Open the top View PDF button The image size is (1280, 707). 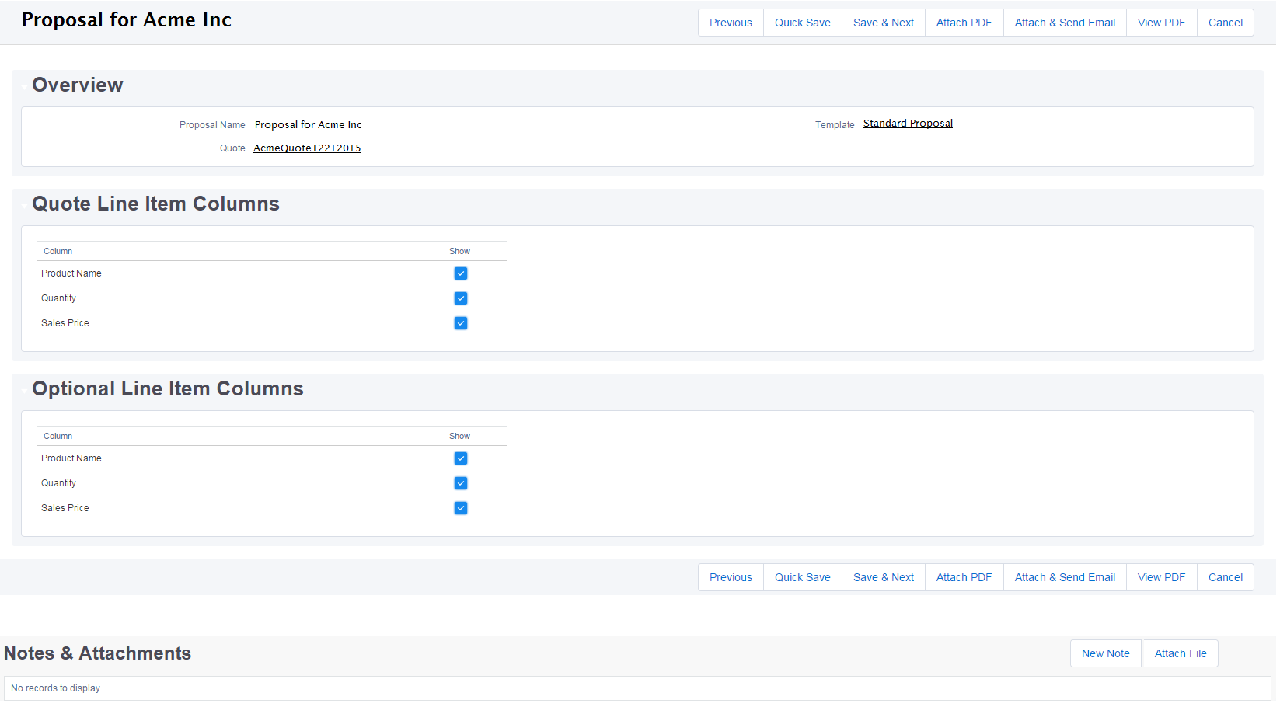(1161, 23)
